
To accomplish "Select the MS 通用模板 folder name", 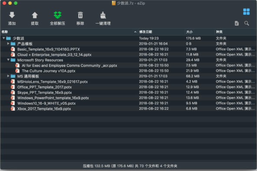I will (28, 76).
